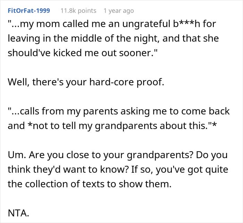Click the word 'hard-core' in the comment

point(111,82)
